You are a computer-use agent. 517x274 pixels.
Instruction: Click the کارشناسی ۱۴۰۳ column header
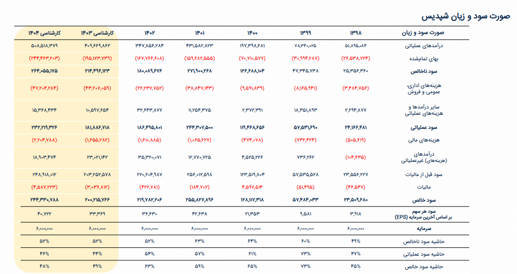[x=97, y=33]
